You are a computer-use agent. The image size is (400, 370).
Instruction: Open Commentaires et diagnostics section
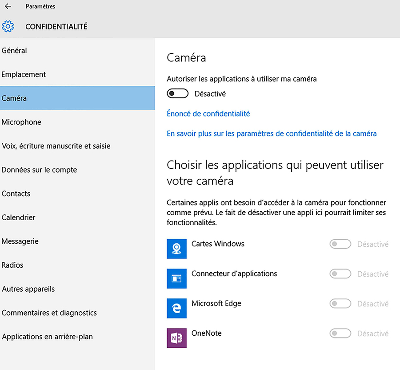pos(77,313)
